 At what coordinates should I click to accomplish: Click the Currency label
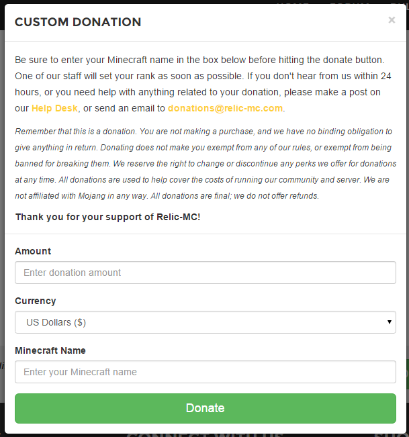36,301
